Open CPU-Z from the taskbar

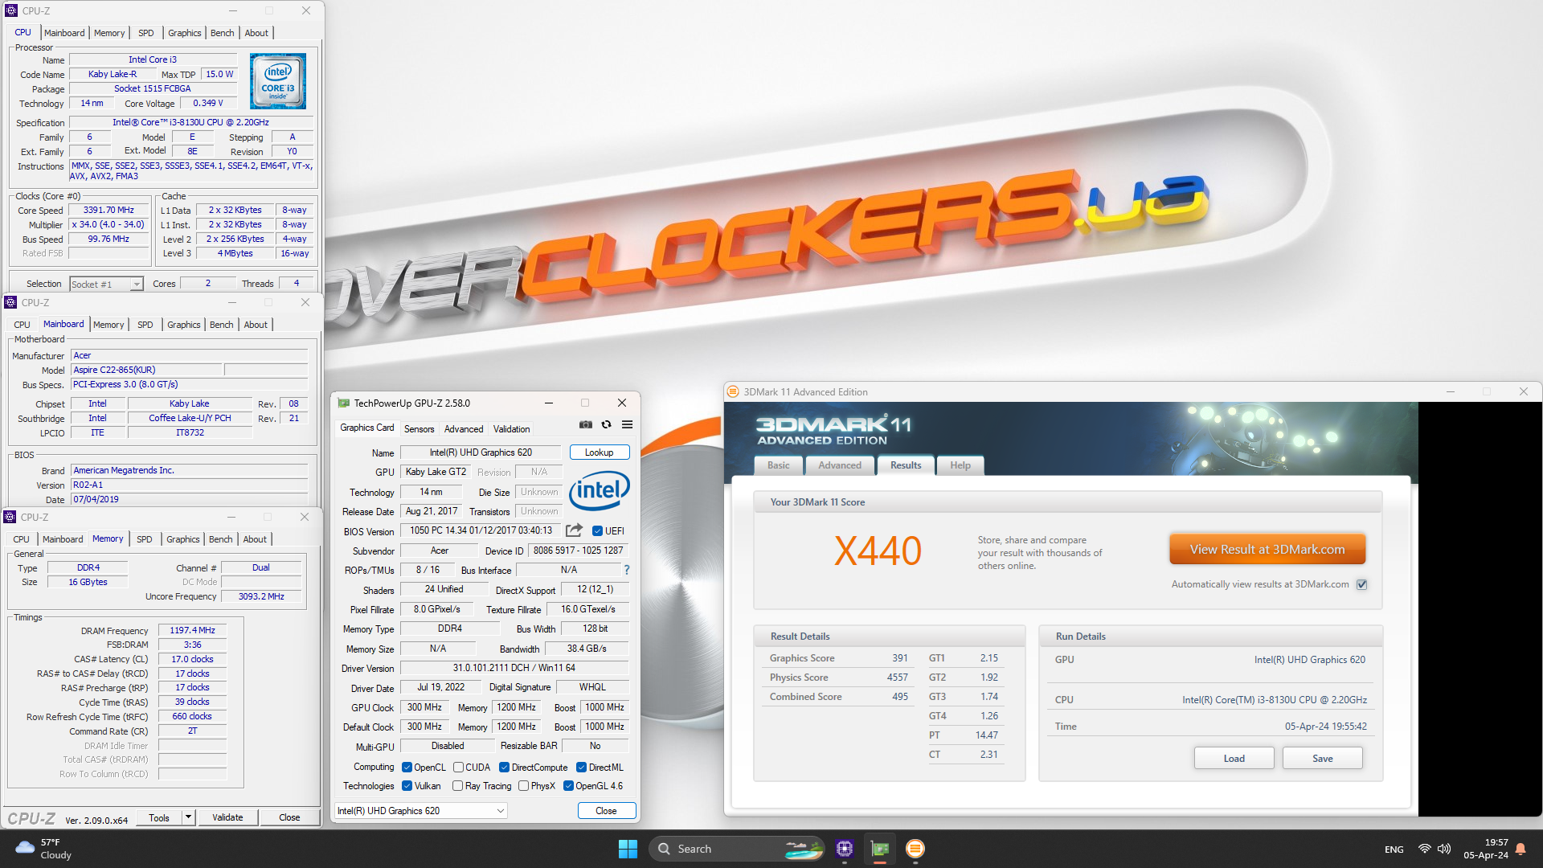[x=844, y=849]
